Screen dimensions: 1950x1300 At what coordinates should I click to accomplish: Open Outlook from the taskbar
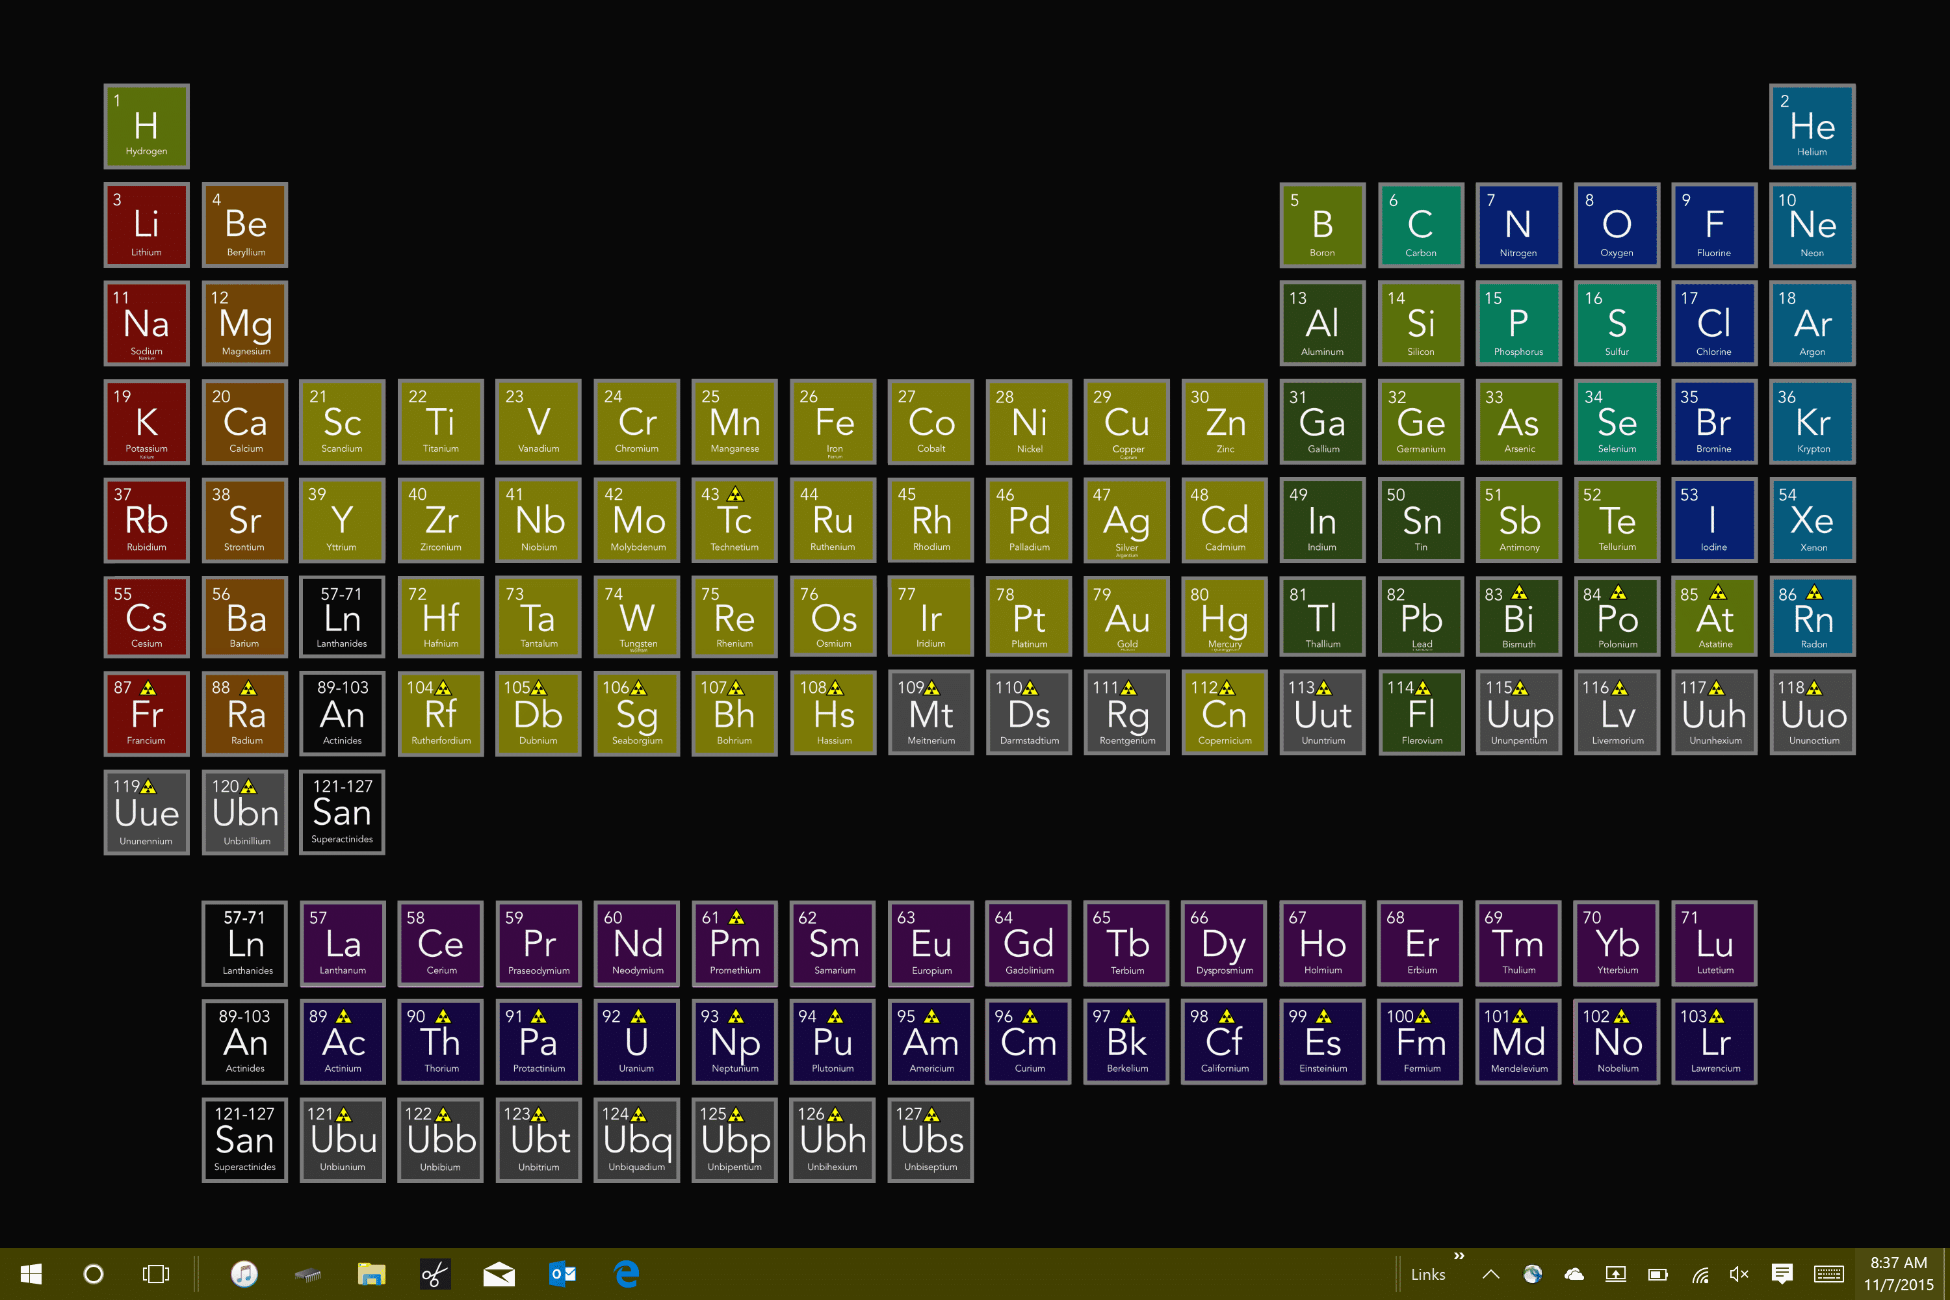[x=563, y=1273]
